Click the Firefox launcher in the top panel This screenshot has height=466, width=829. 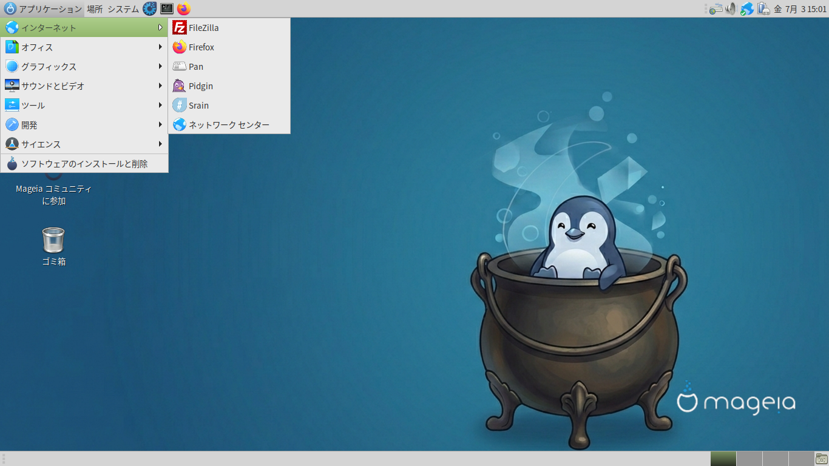(x=184, y=8)
